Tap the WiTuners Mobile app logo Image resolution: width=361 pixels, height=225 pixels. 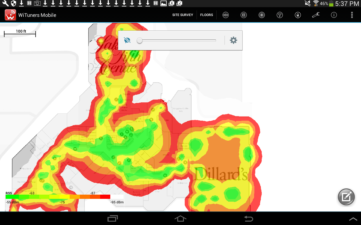[x=10, y=15]
